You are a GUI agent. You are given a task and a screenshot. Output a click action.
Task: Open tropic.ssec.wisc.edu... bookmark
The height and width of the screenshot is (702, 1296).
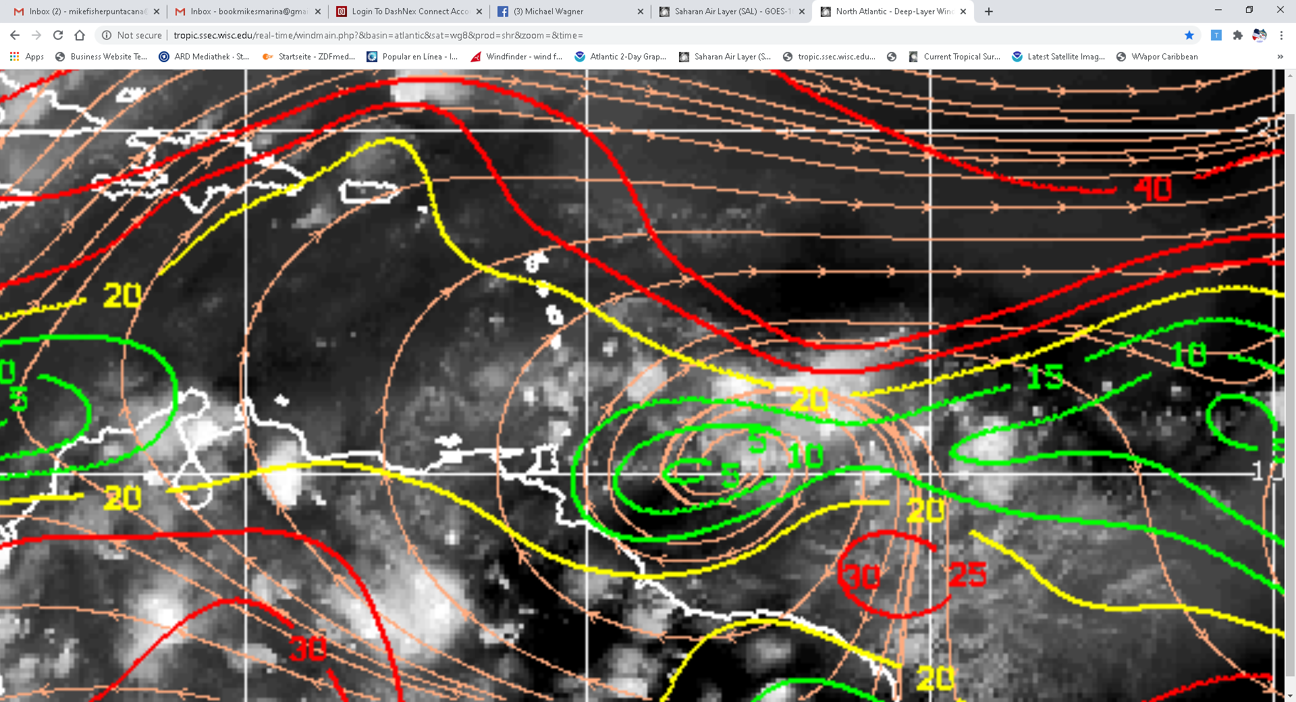click(x=829, y=57)
